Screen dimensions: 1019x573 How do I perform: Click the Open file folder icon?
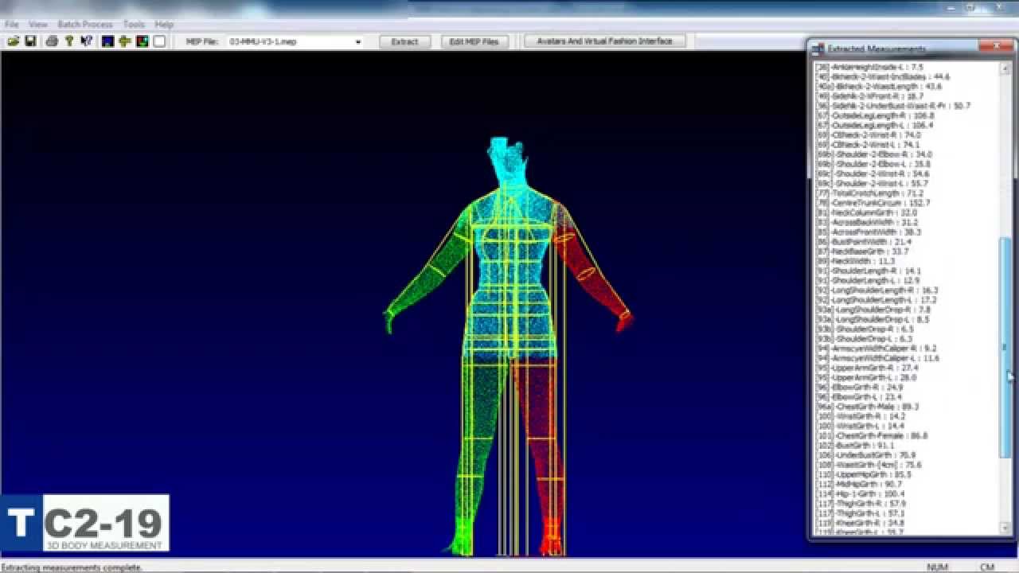pos(14,41)
